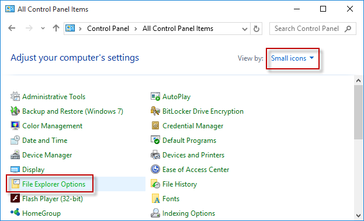The image size is (364, 221).
Task: Open Credential Manager
Action: (x=193, y=126)
